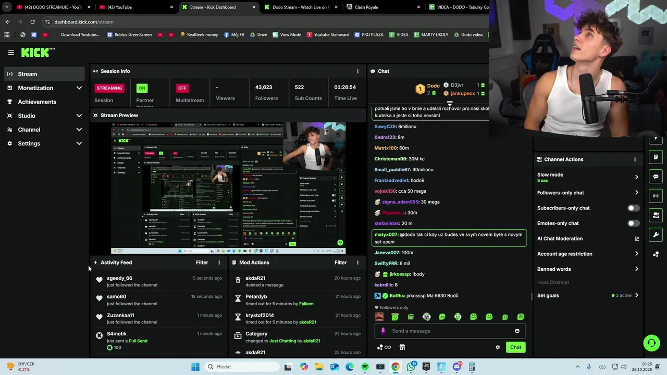
Task: Click the camera channel actions sidebar icon
Action: coord(656,215)
